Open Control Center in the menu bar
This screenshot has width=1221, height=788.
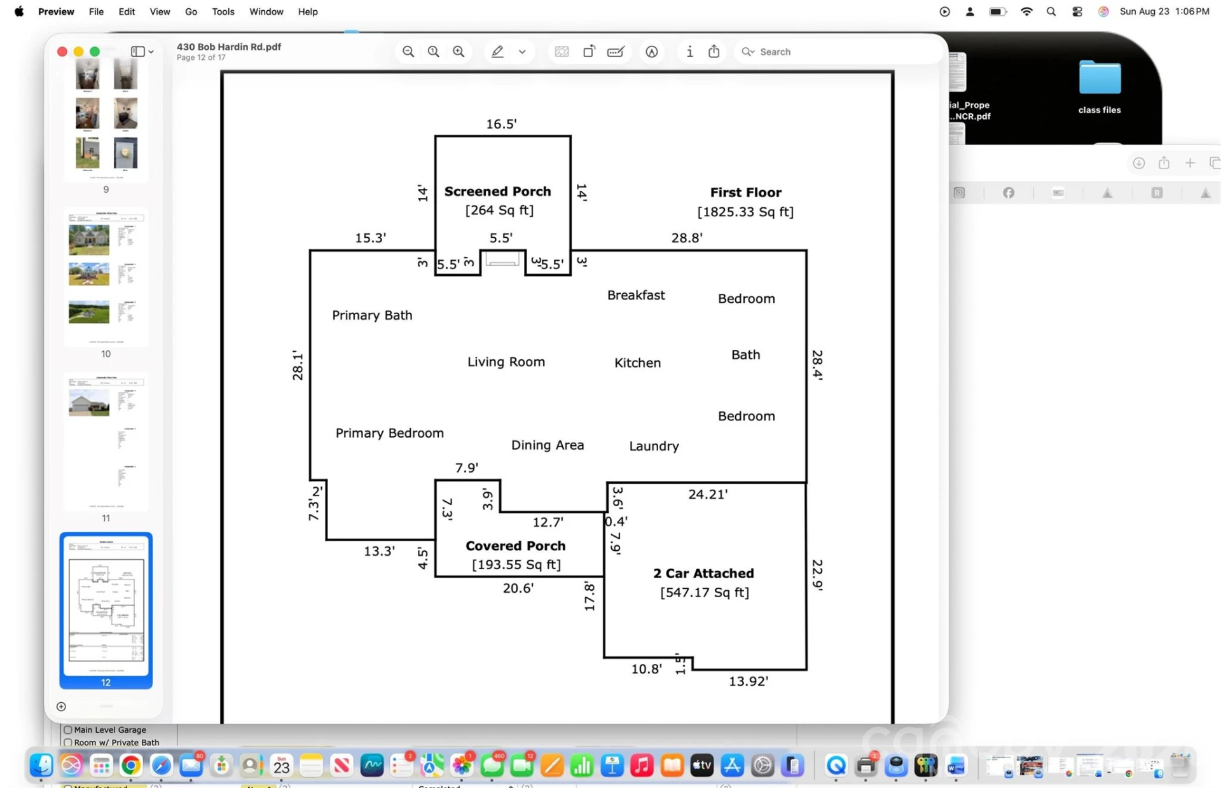(1077, 11)
